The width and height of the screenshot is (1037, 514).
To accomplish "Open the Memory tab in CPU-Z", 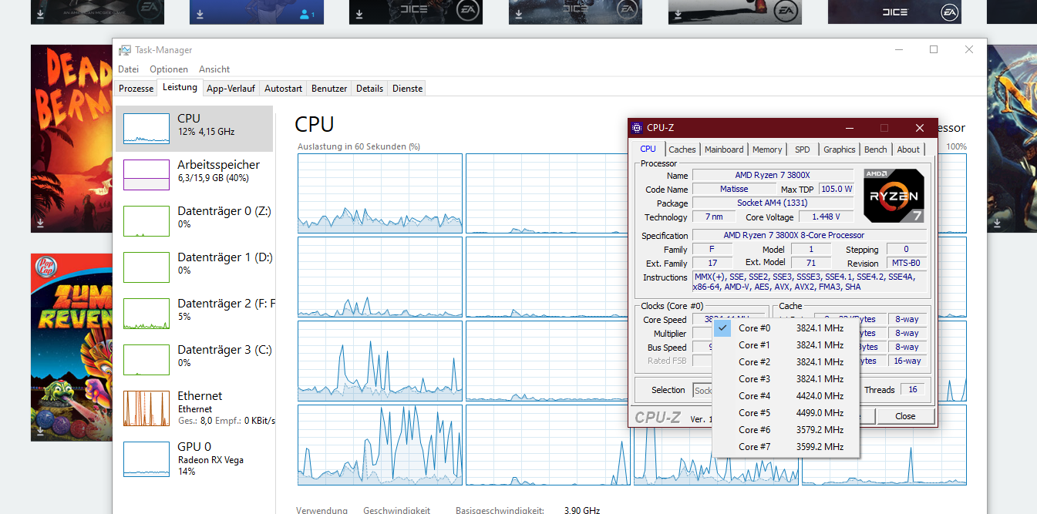I will pyautogui.click(x=767, y=149).
